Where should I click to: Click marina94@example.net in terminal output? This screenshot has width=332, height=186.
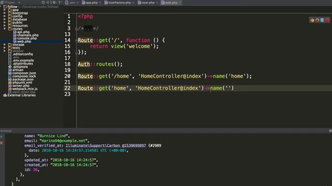click(63, 141)
